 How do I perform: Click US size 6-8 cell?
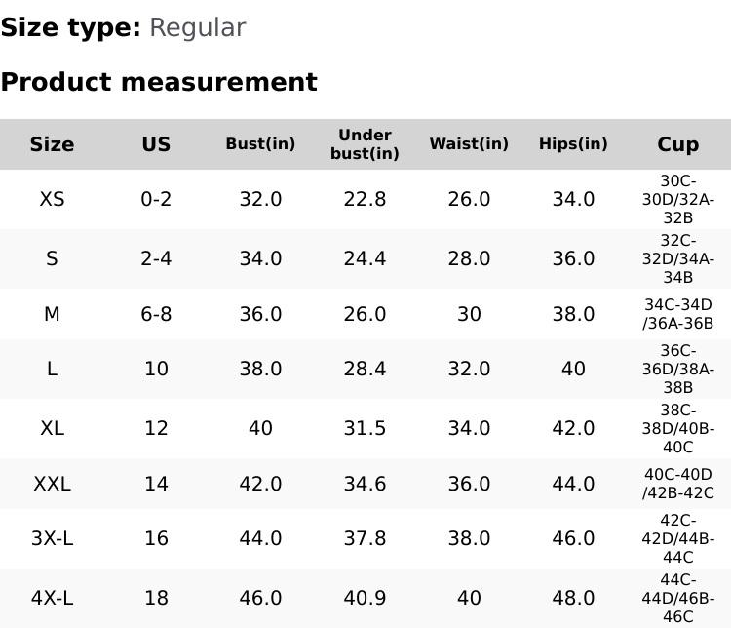[x=156, y=314]
